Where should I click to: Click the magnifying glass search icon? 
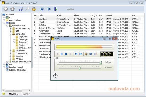[x=27, y=9]
